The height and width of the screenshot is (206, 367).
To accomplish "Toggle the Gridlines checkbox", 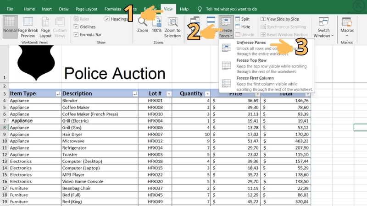I will pyautogui.click(x=76, y=27).
